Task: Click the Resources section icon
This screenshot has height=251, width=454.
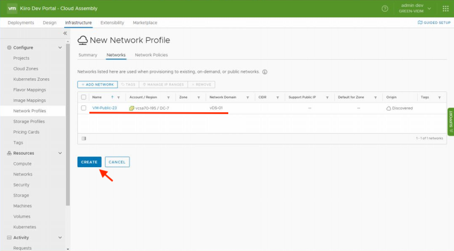Action: pos(9,153)
